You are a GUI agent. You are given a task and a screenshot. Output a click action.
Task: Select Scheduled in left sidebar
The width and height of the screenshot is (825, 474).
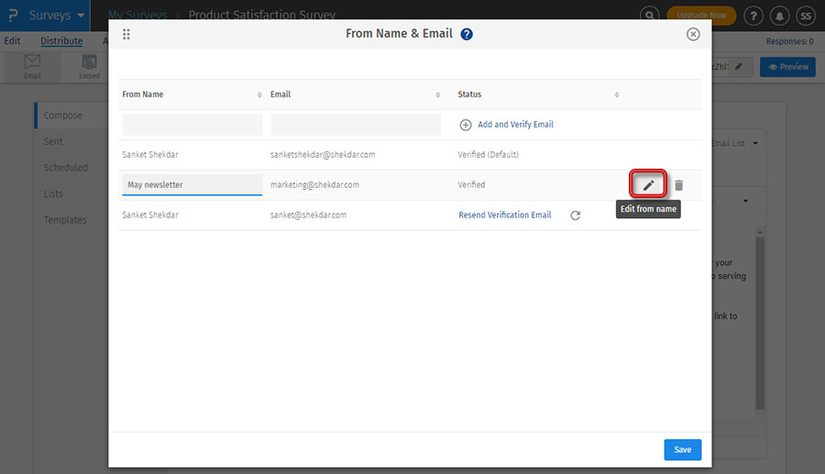[x=66, y=168]
